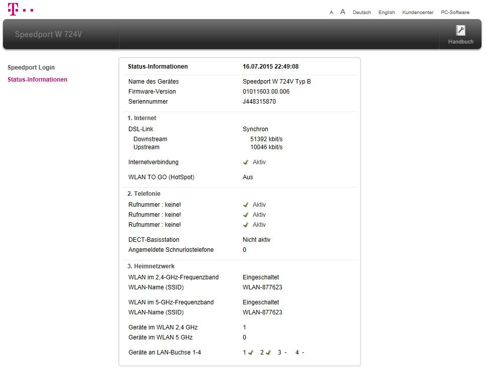Click the green check on LAN-Buchse 2
This screenshot has height=386, width=488.
pos(268,352)
